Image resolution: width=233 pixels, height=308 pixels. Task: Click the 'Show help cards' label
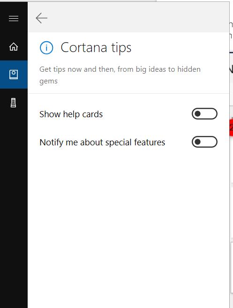(71, 114)
